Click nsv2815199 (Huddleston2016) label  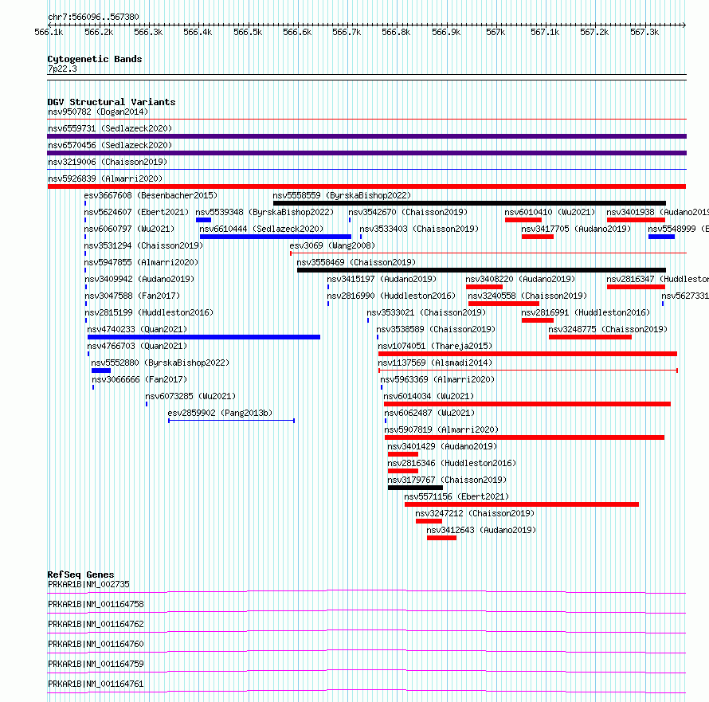click(x=149, y=312)
